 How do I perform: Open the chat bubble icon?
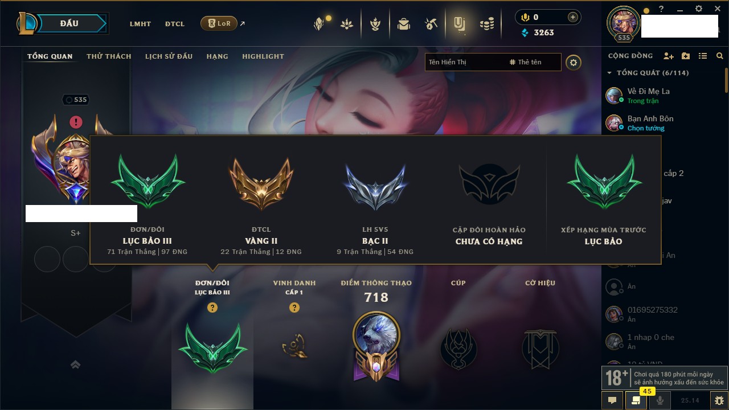click(x=613, y=400)
